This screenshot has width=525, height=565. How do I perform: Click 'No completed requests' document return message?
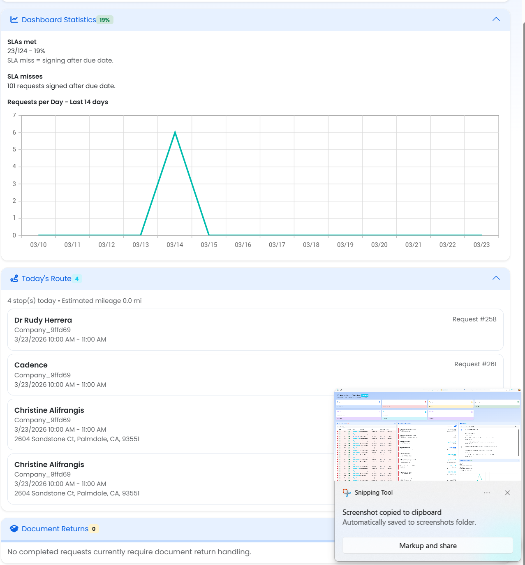[x=129, y=552]
